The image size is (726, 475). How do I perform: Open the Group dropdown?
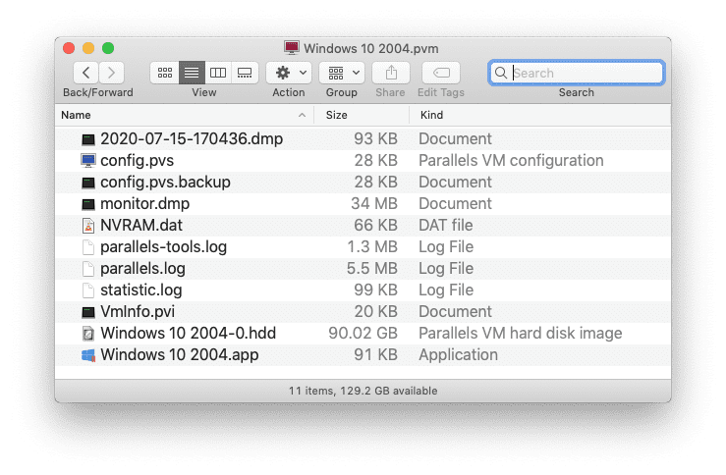[342, 73]
